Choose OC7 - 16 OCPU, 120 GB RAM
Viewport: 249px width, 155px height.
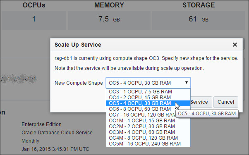(x=141, y=115)
